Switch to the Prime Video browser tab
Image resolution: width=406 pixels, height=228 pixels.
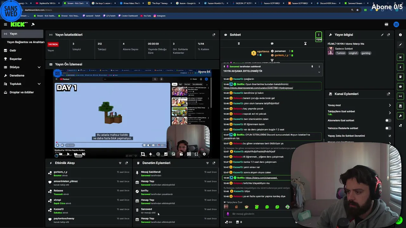click(x=132, y=3)
